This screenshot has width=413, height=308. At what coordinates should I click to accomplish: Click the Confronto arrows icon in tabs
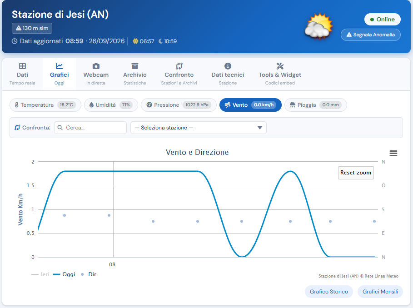(x=179, y=66)
